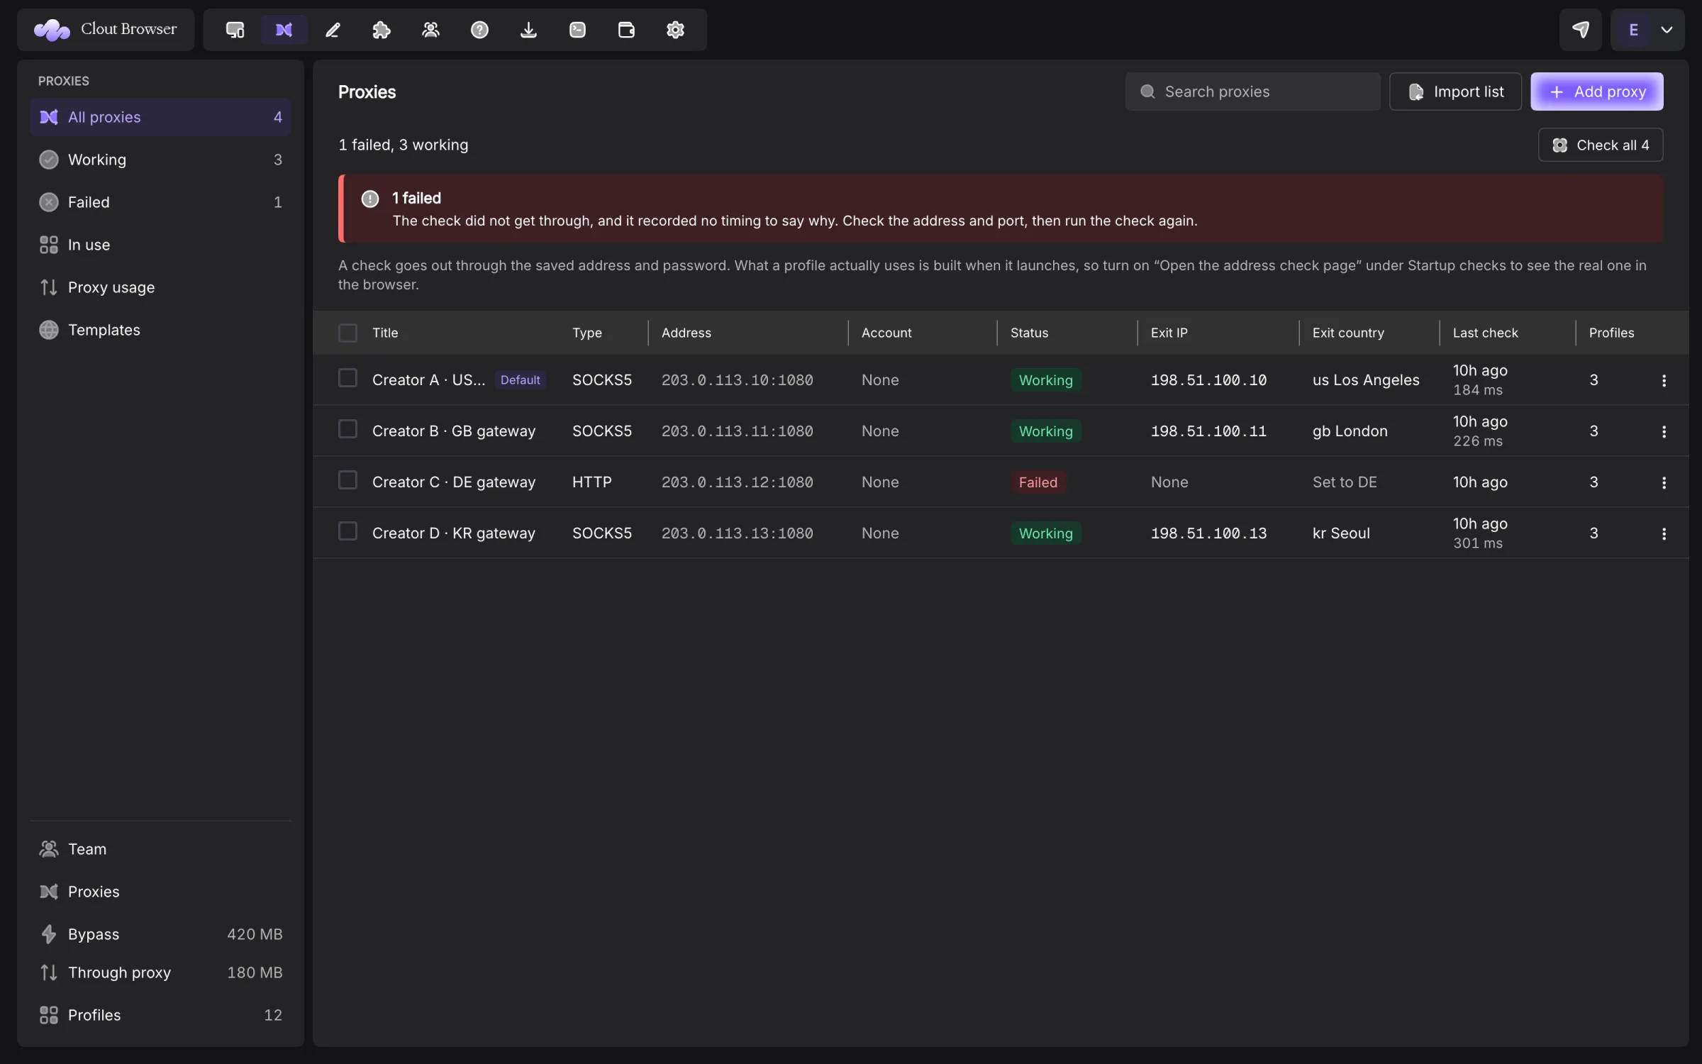Click the Import list button

tap(1455, 92)
